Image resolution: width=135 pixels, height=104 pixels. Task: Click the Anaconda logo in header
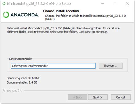[x=21, y=15]
